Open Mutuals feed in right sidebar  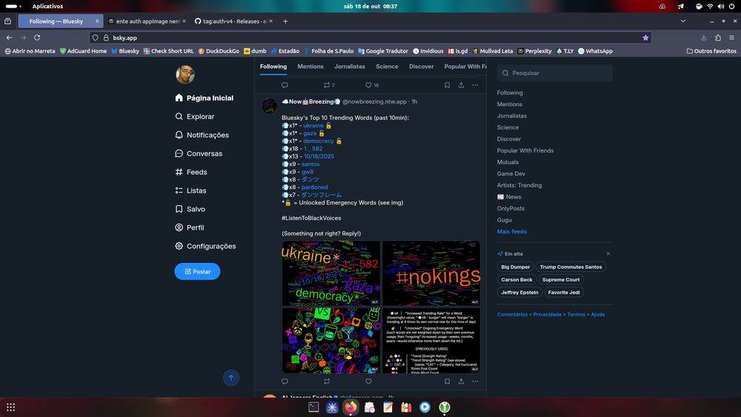click(508, 162)
